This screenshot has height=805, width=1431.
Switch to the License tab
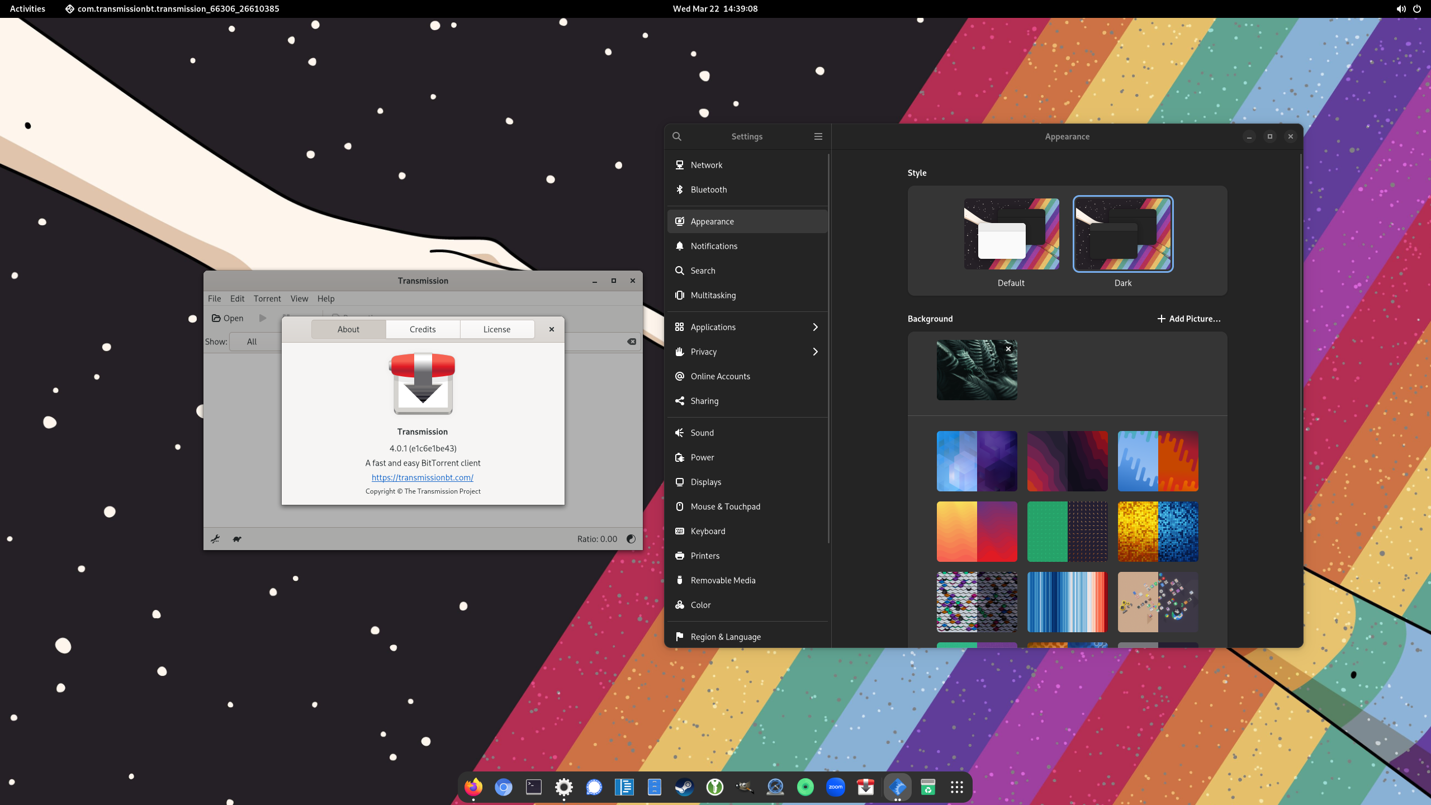pyautogui.click(x=497, y=329)
